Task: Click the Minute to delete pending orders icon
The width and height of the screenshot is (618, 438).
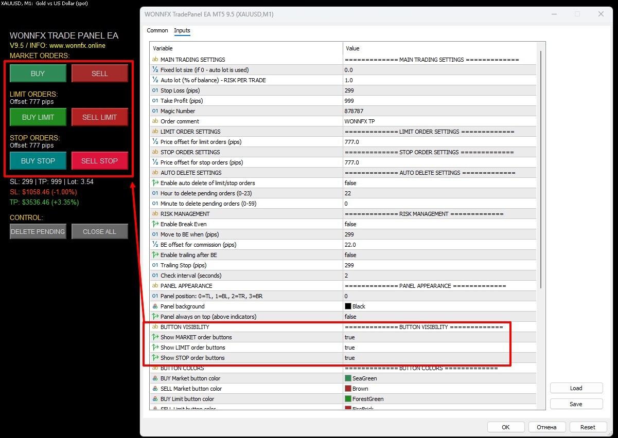Action: click(155, 204)
